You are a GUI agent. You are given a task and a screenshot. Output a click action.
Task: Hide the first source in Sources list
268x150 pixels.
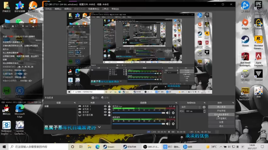coord(105,106)
